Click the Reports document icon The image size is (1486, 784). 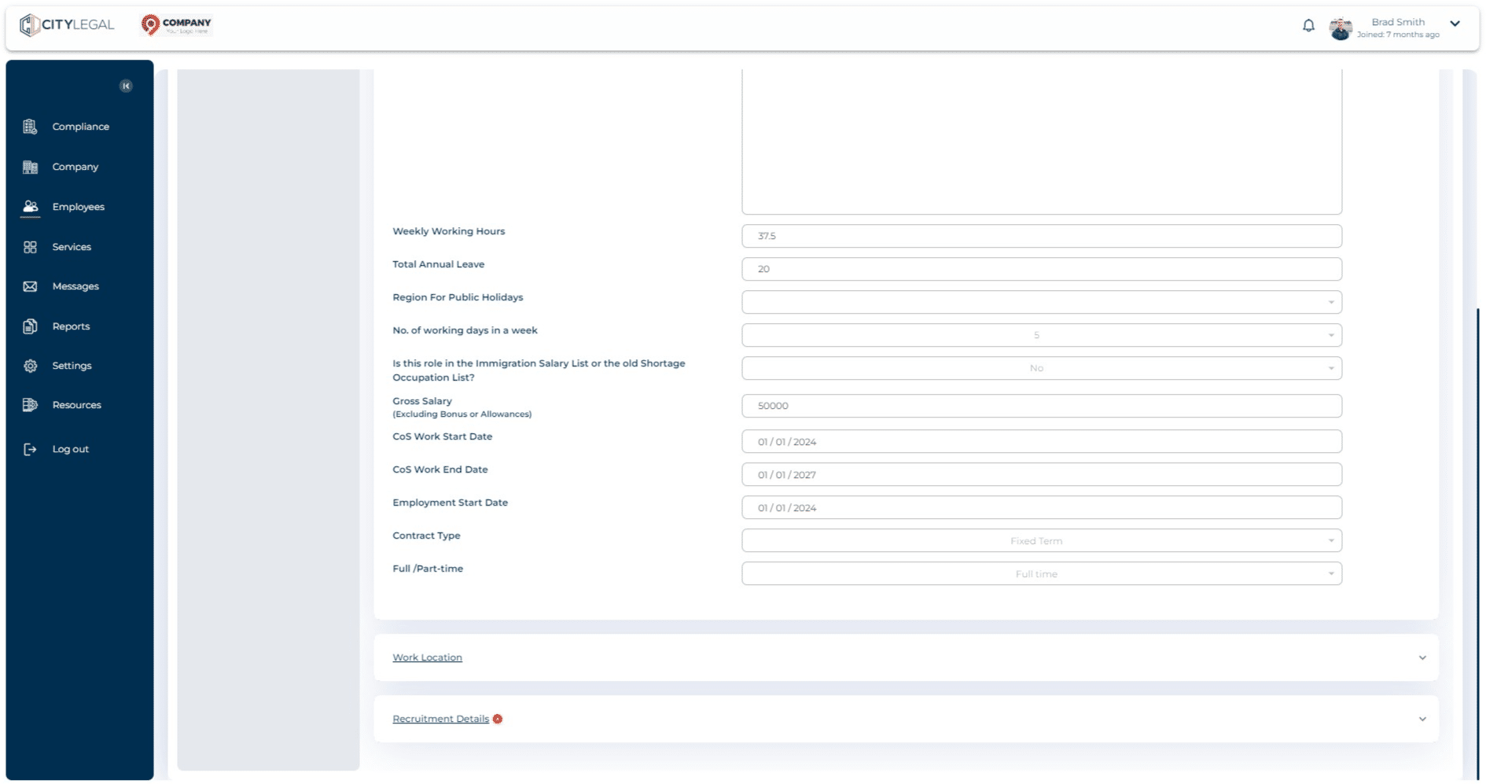(x=30, y=326)
